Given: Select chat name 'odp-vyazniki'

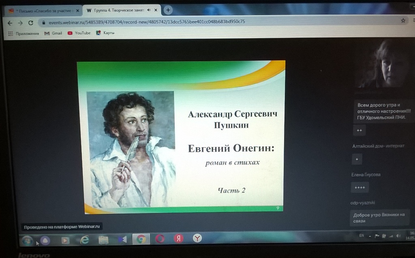Looking at the screenshot, I should click(x=362, y=203).
